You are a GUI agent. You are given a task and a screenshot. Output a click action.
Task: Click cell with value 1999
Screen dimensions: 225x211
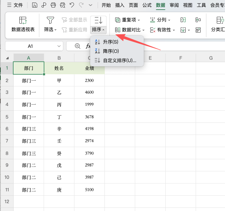(89, 104)
